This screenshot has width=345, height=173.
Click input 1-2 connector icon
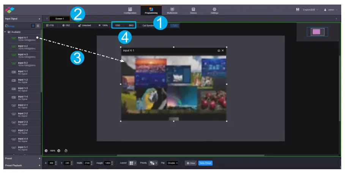(x=14, y=81)
